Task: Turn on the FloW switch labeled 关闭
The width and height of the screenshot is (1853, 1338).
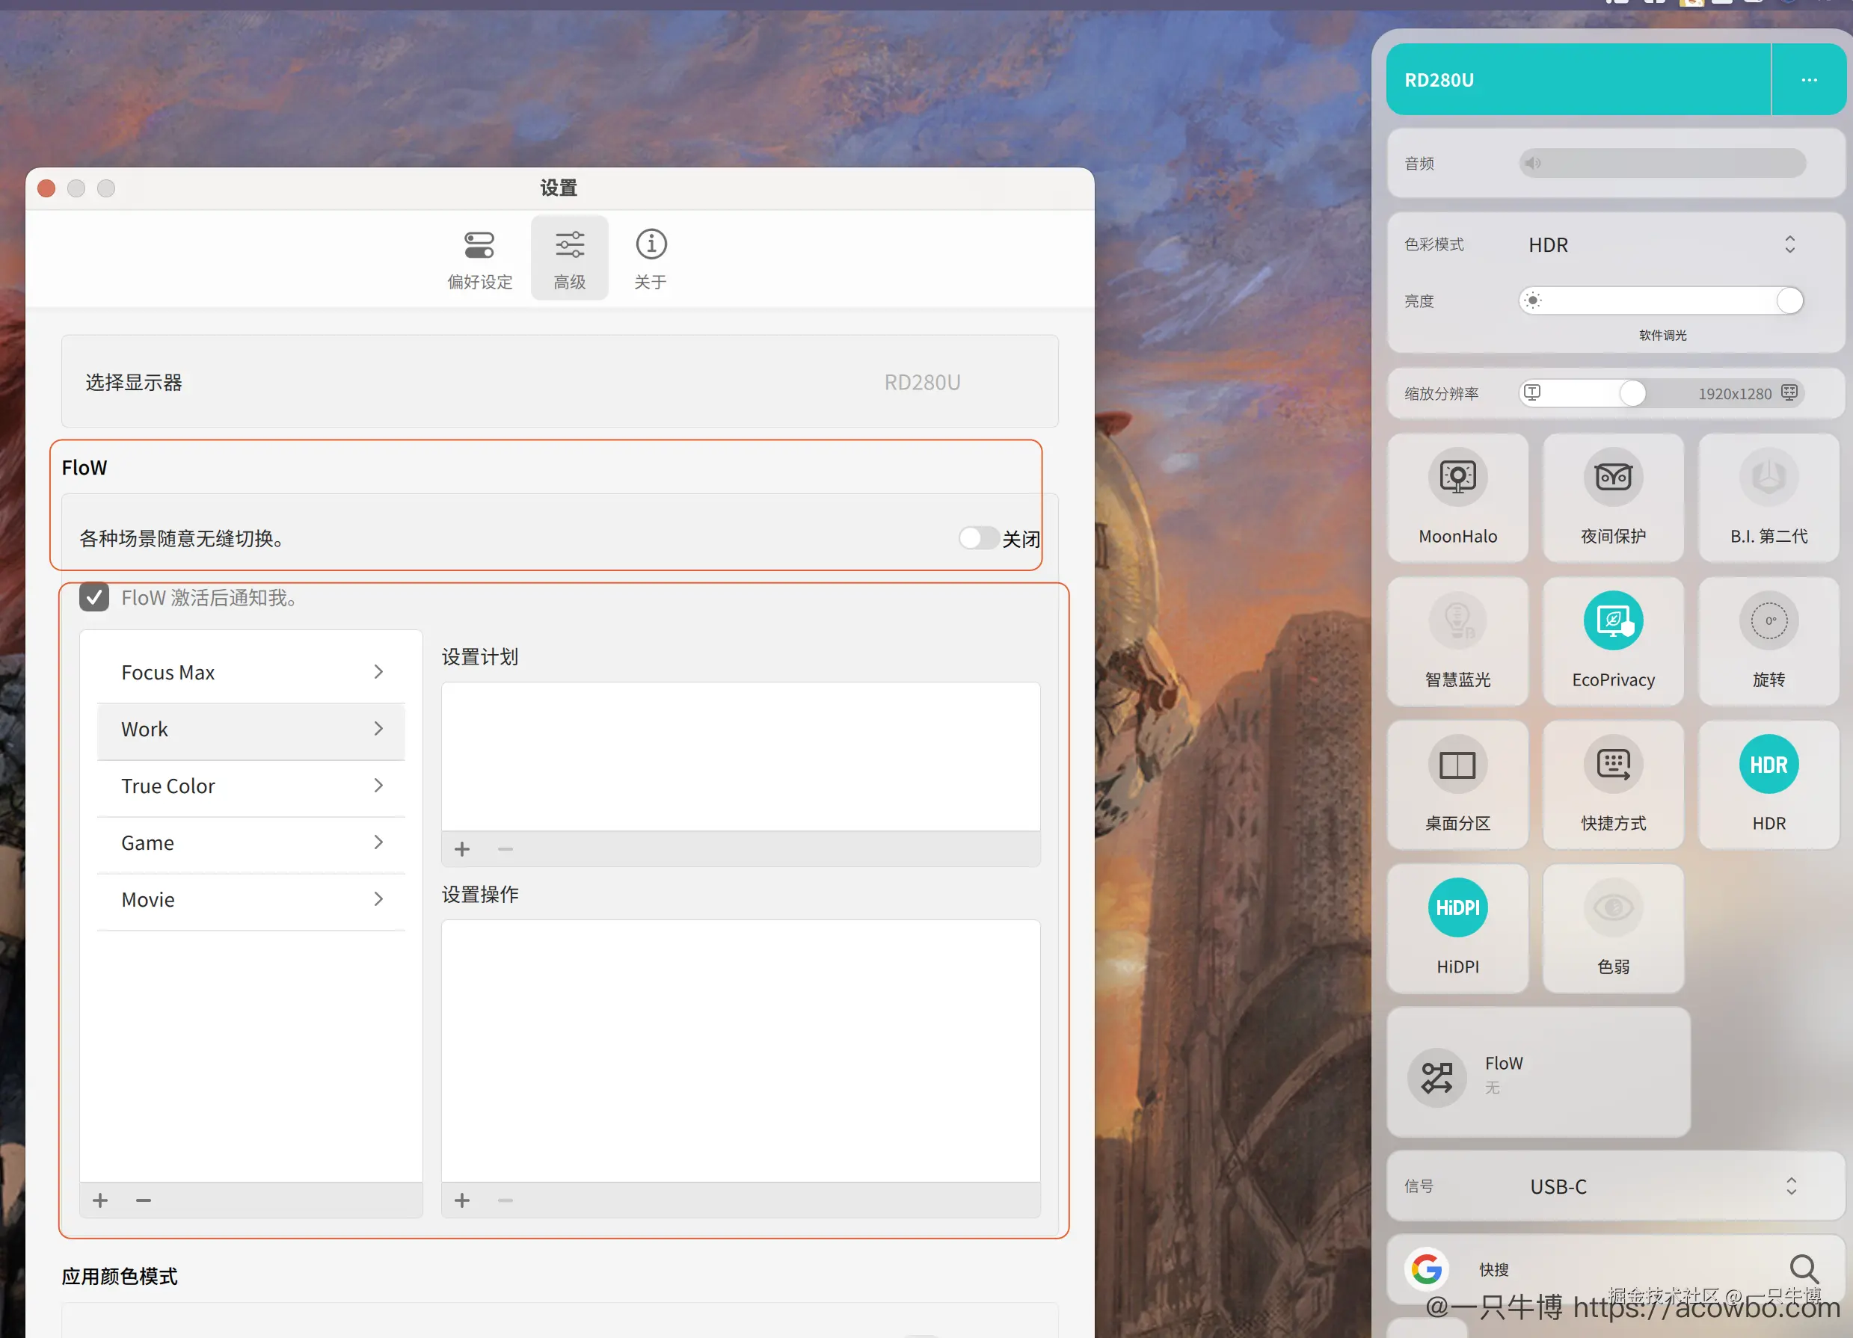Action: (978, 538)
